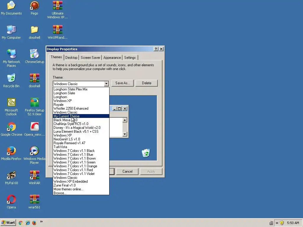Viewport: 303px width, 227px height.
Task: Select Firefox Setup 52.9.0esr icon
Action: coord(34,107)
